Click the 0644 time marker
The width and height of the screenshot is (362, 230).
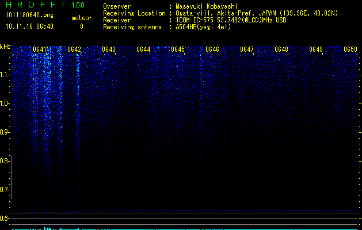coord(143,49)
